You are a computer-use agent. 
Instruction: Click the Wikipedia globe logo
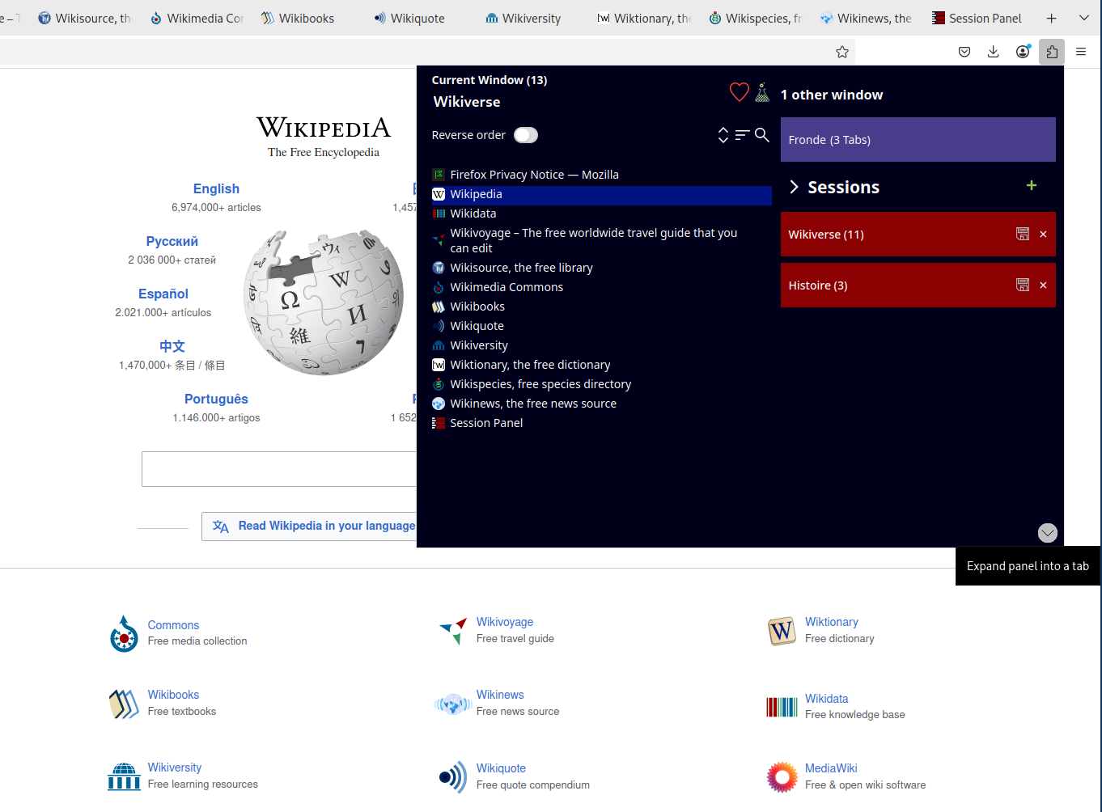(324, 302)
